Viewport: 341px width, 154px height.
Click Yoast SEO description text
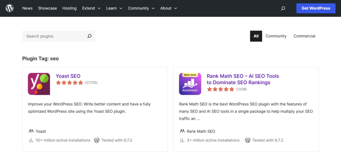tap(89, 108)
